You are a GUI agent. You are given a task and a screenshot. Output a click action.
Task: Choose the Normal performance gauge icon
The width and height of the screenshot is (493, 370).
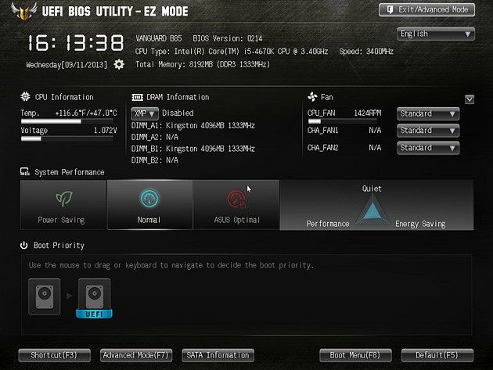point(149,199)
